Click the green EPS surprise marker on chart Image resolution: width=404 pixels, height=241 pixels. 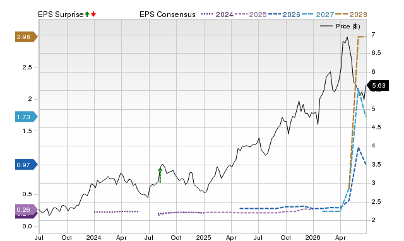(x=160, y=175)
